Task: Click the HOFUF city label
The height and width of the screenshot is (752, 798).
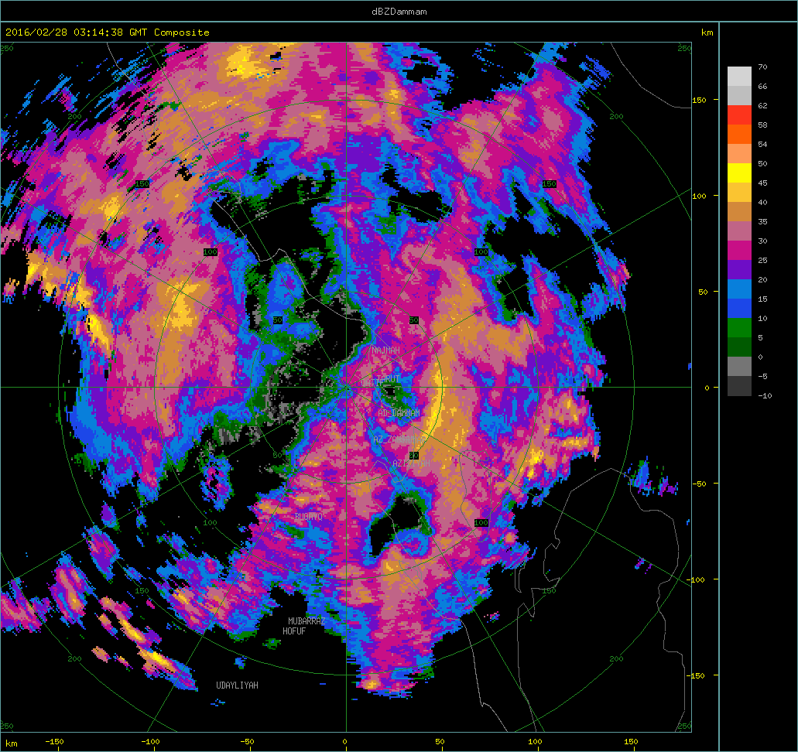Action: coord(294,631)
